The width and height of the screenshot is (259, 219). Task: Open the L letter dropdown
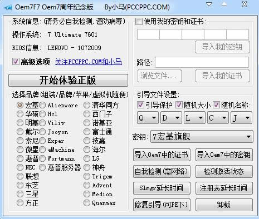(194, 118)
